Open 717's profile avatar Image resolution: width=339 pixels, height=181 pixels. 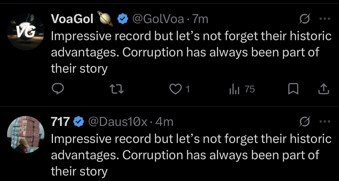coord(25,134)
